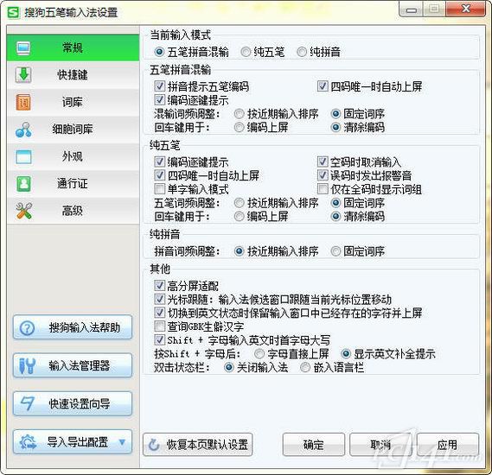Uncheck 拼音提示五笔编码 checkbox
The width and height of the screenshot is (492, 475).
coord(159,85)
